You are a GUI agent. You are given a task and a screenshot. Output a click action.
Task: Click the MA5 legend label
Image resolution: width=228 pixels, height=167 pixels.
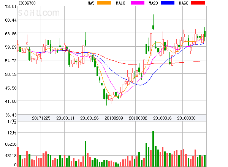91,3
